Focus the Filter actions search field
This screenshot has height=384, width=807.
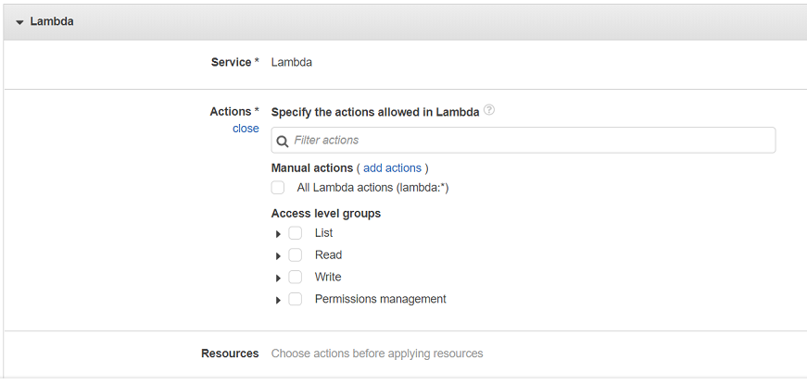click(528, 141)
